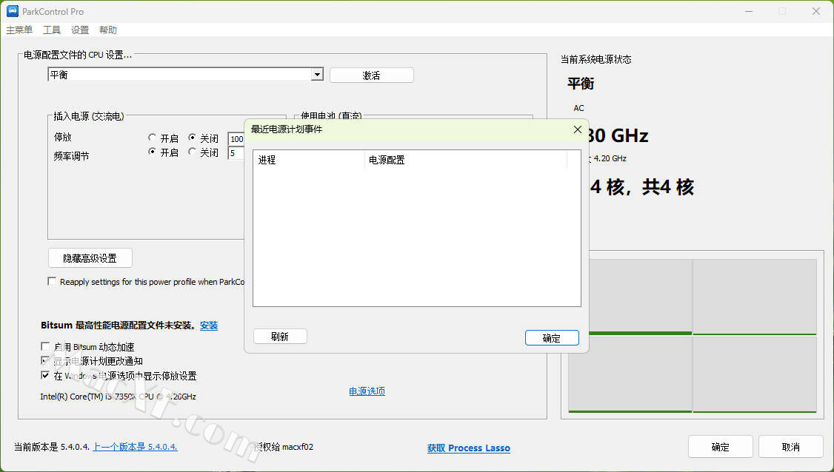Screen dimensions: 834x472
Task: Open the 主菜单 menu
Action: 19,30
